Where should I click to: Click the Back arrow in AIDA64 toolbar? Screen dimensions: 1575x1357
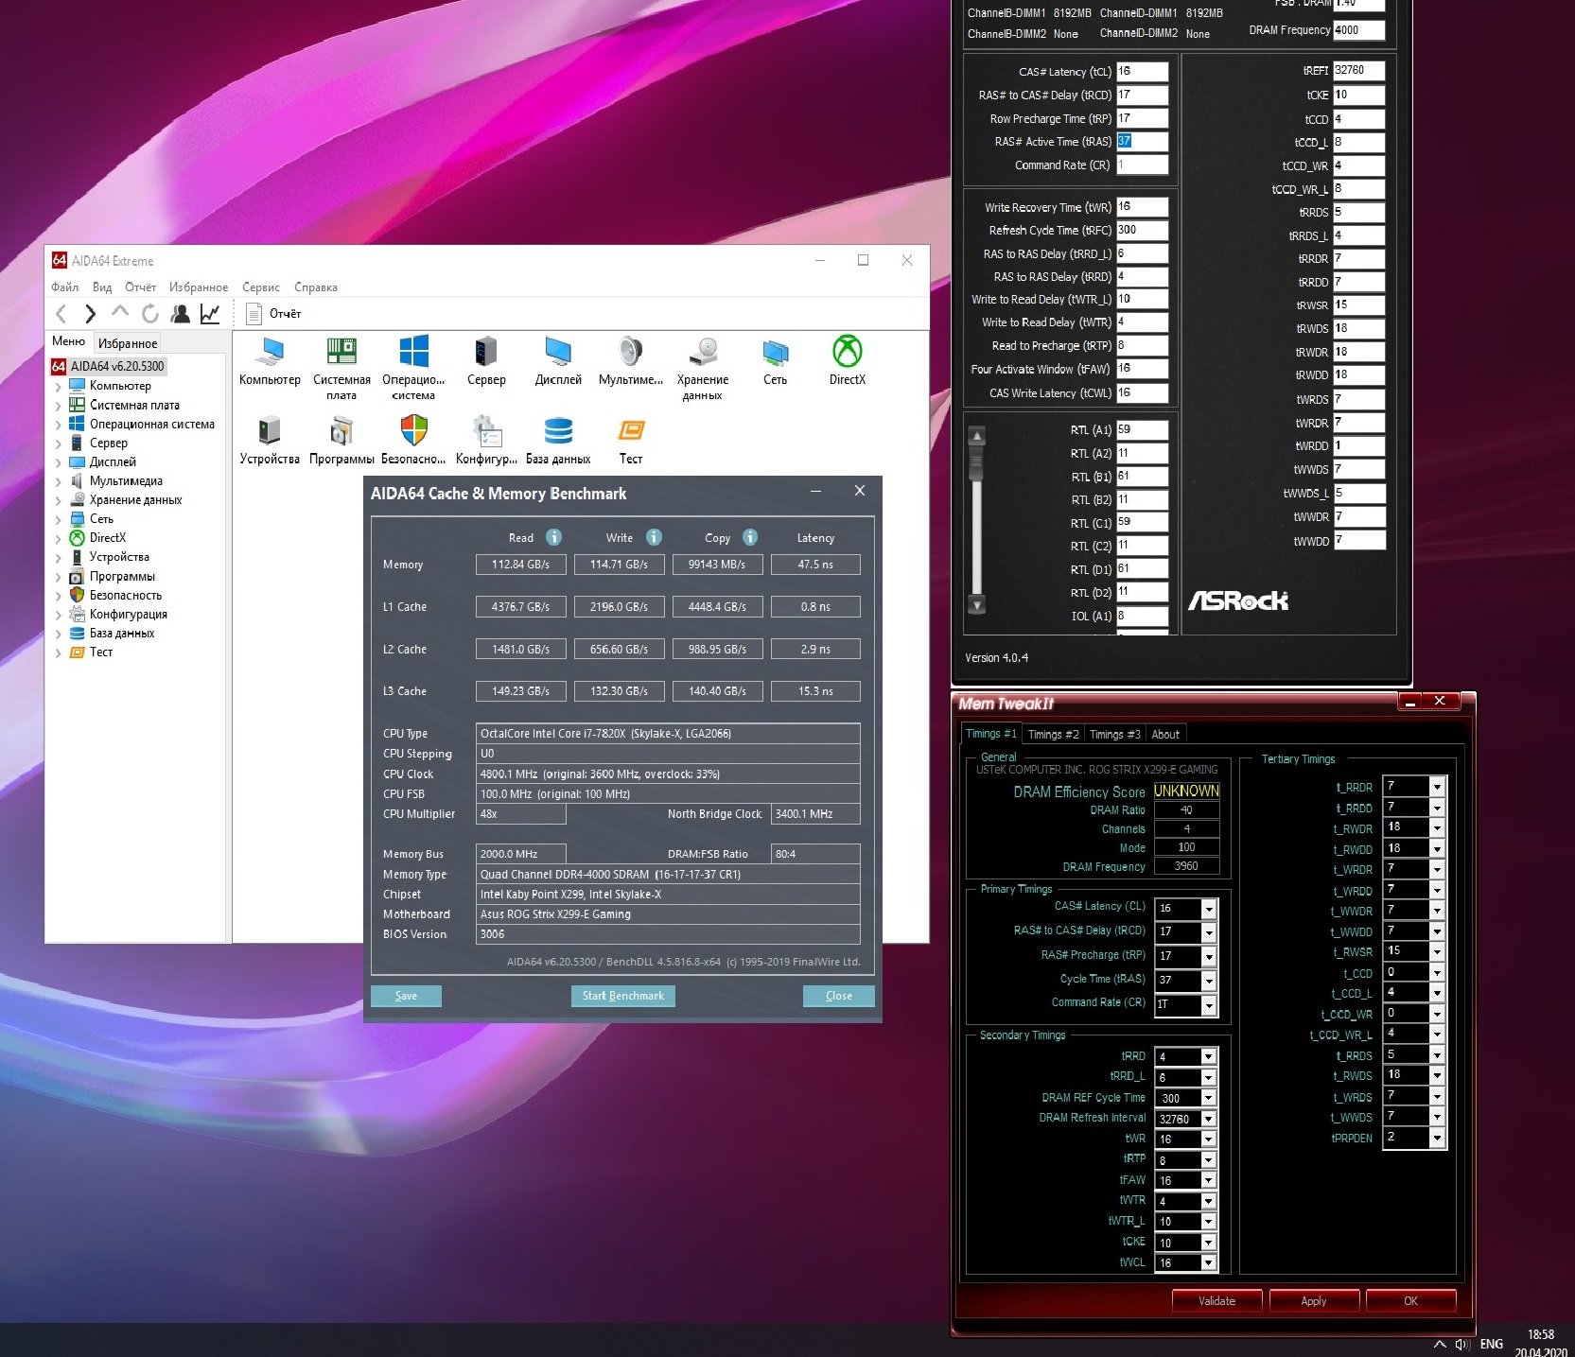(x=61, y=314)
